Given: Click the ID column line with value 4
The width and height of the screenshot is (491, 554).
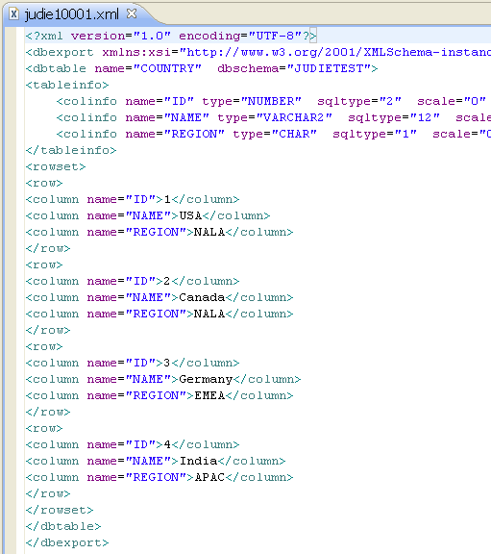Looking at the screenshot, I should click(x=133, y=444).
